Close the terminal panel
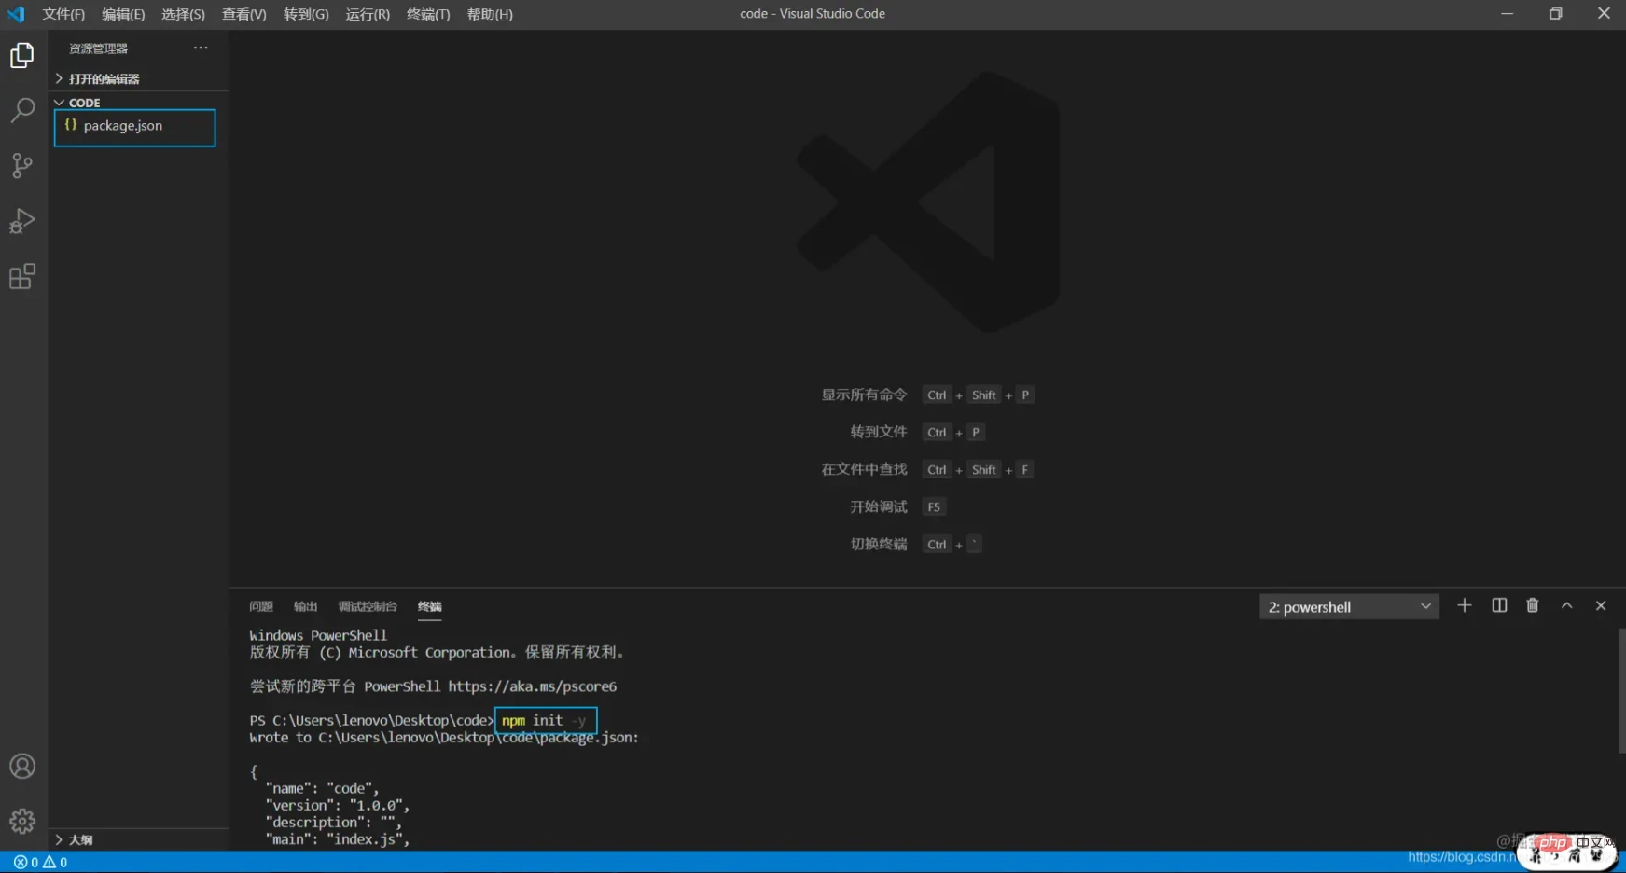 pyautogui.click(x=1601, y=606)
